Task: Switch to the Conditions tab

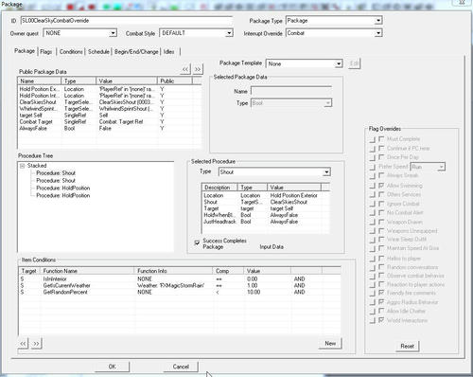Action: [x=71, y=51]
